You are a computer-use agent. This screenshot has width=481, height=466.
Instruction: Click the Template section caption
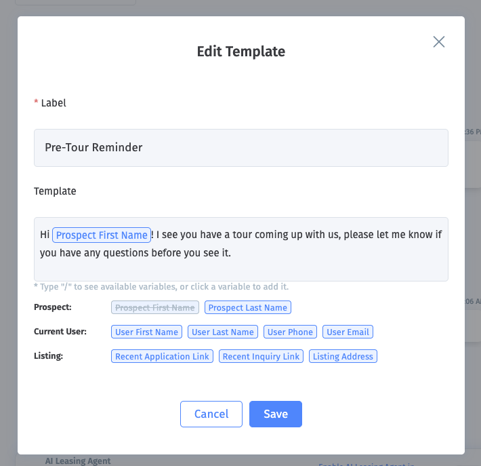tap(55, 191)
